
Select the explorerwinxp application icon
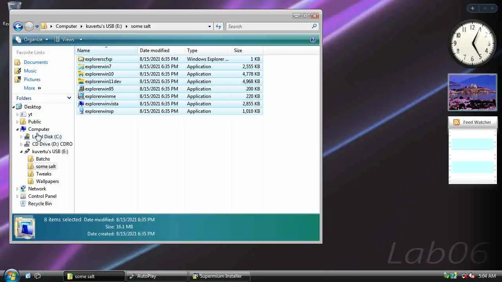point(81,111)
